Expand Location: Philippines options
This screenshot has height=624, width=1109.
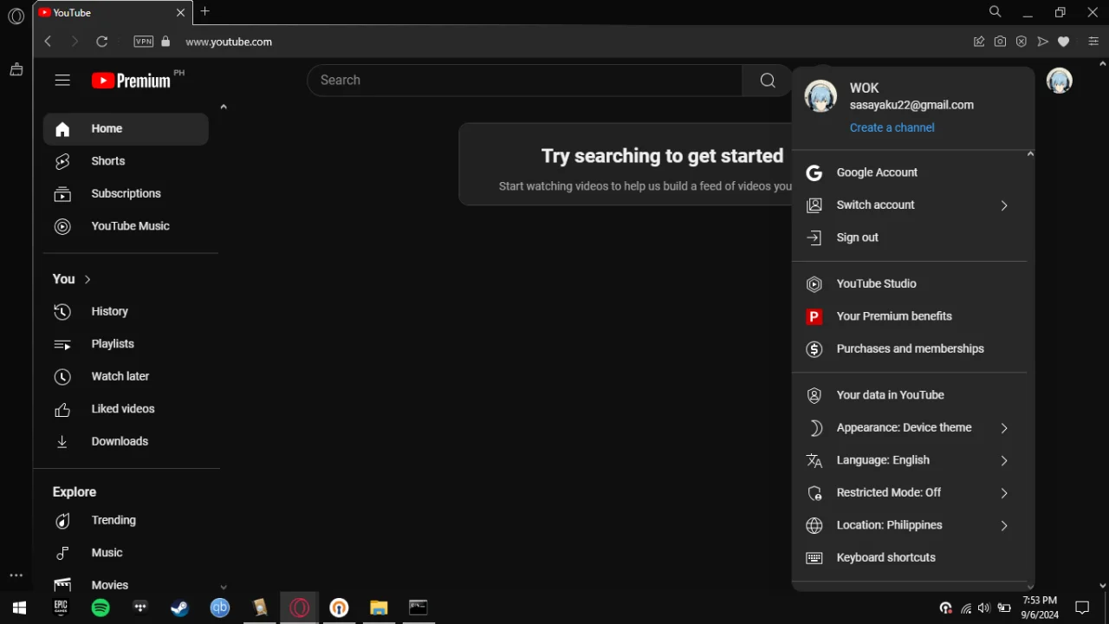pyautogui.click(x=909, y=525)
